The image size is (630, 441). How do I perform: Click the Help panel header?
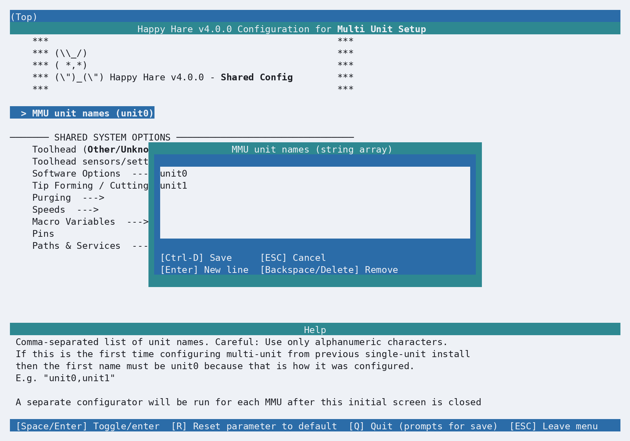coord(315,330)
